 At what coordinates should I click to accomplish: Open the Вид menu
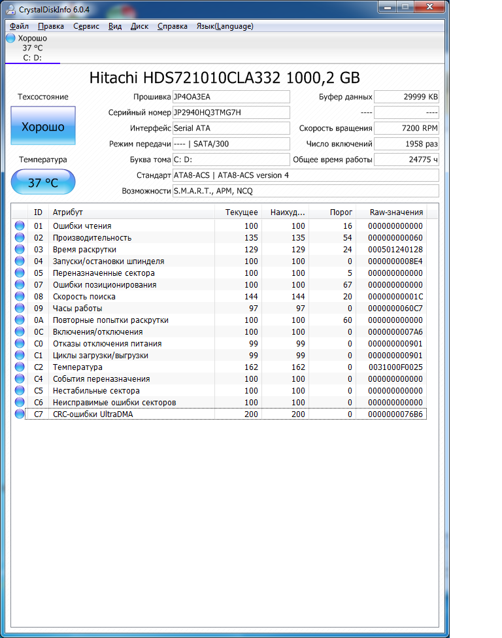[x=115, y=26]
